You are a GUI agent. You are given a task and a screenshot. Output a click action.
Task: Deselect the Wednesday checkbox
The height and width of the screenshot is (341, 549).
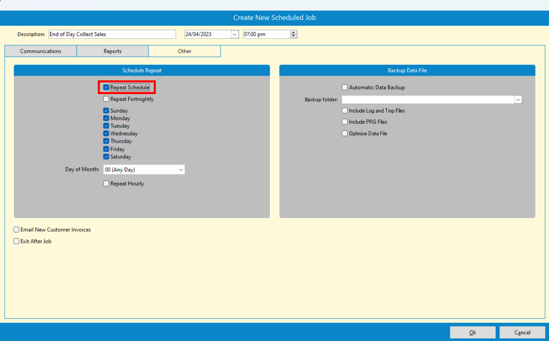(x=106, y=134)
